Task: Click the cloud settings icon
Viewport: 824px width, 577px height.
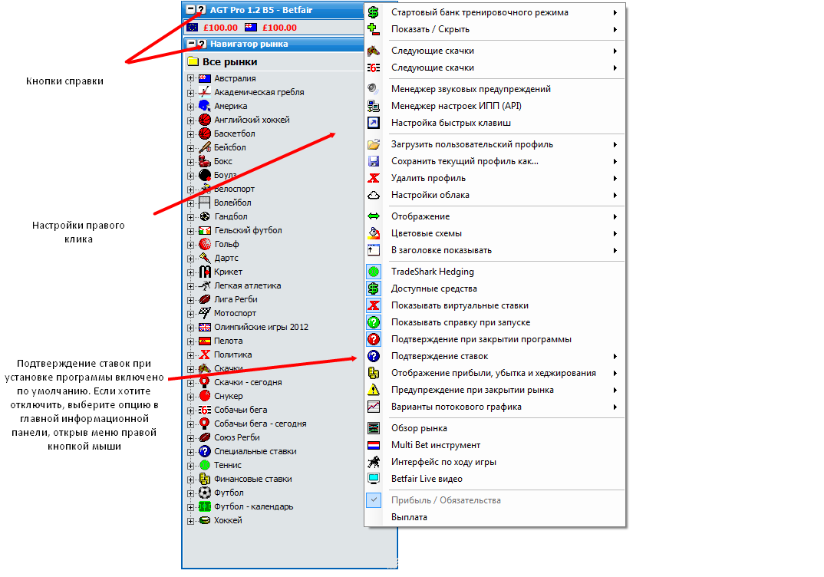Action: click(x=374, y=195)
